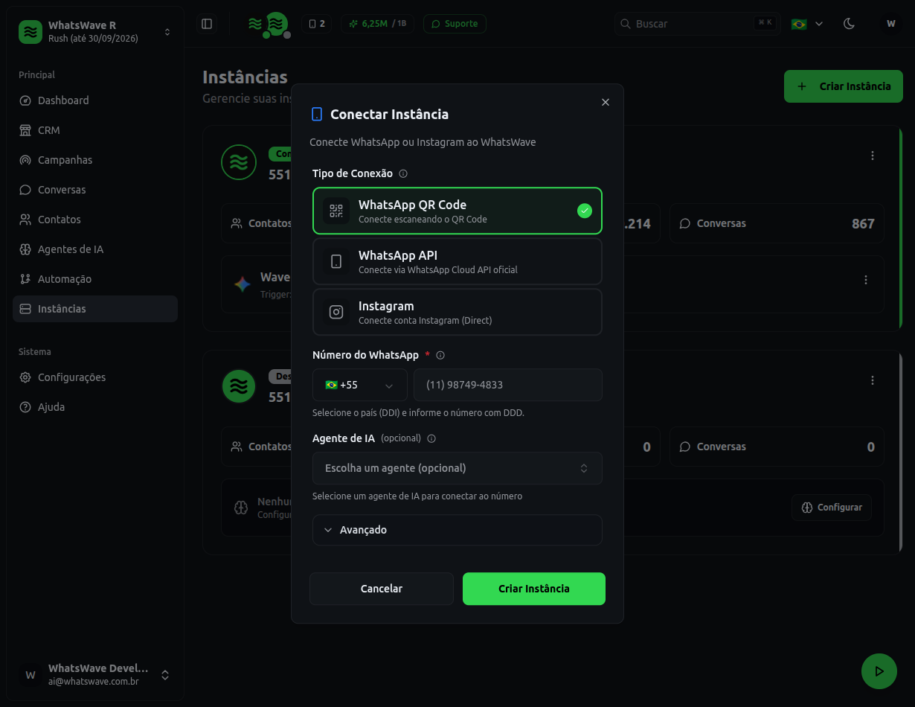The height and width of the screenshot is (707, 915).
Task: Click the phone icon of WhatsApp API
Action: (x=336, y=261)
